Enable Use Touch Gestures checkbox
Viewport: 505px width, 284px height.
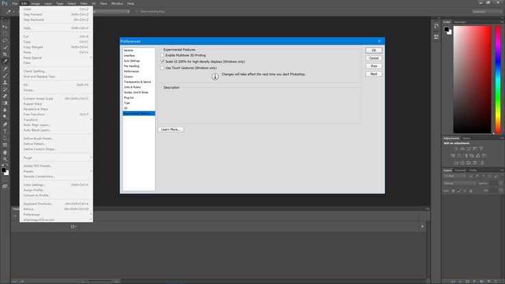click(x=163, y=68)
